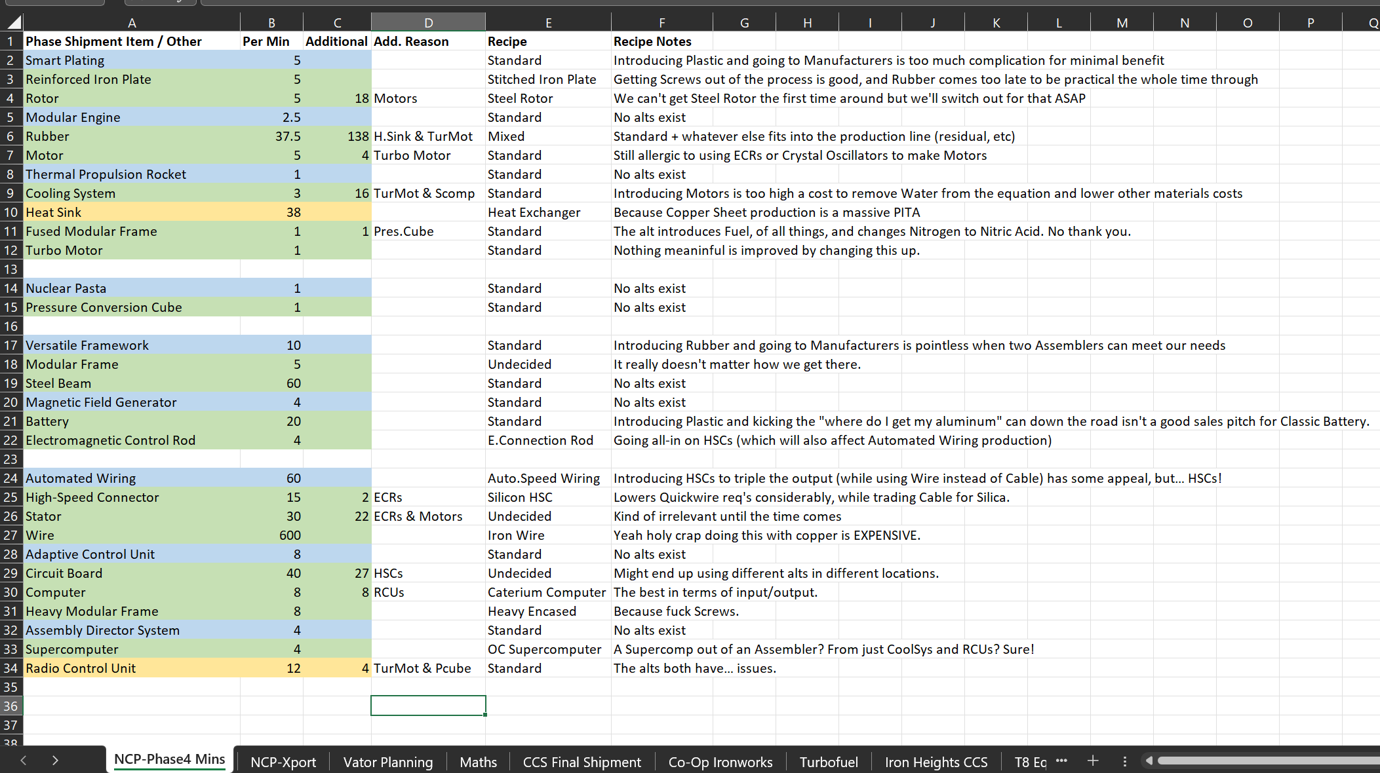Image resolution: width=1380 pixels, height=773 pixels.
Task: Click the active cell D36
Action: (428, 706)
